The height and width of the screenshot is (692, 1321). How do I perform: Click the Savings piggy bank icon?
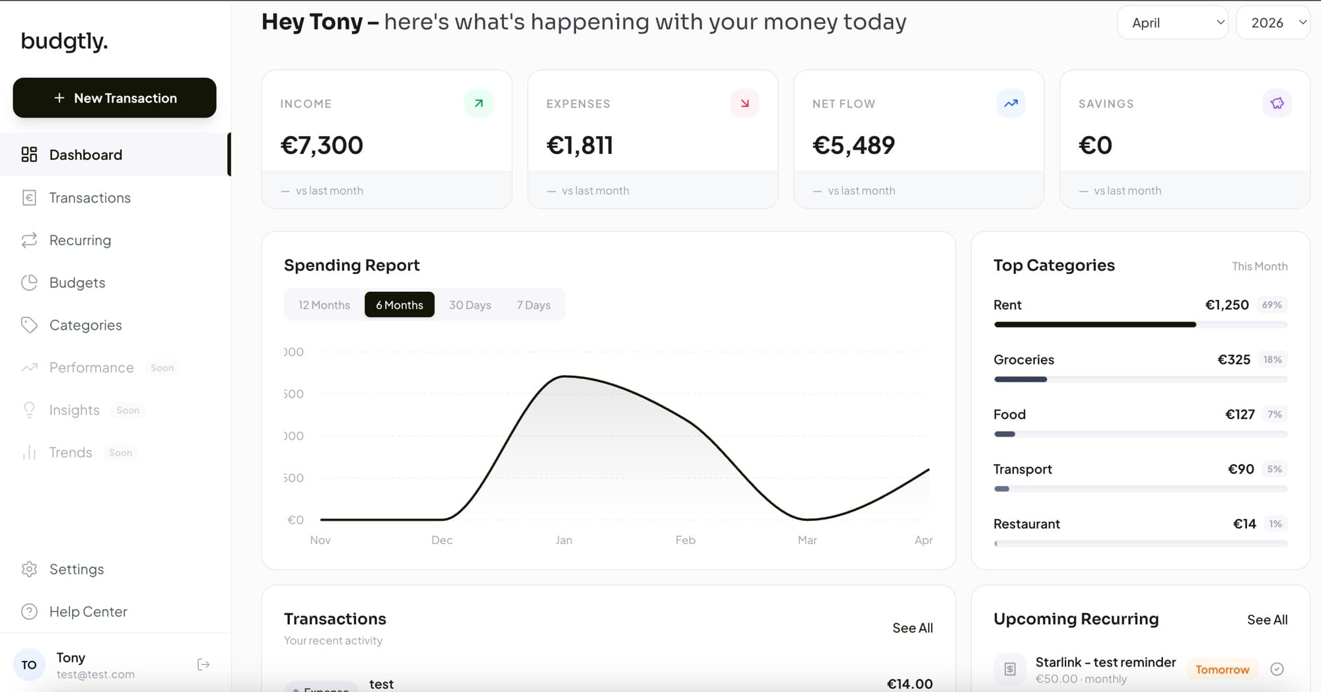pyautogui.click(x=1277, y=103)
